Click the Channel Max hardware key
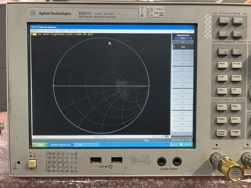 (x=222, y=52)
